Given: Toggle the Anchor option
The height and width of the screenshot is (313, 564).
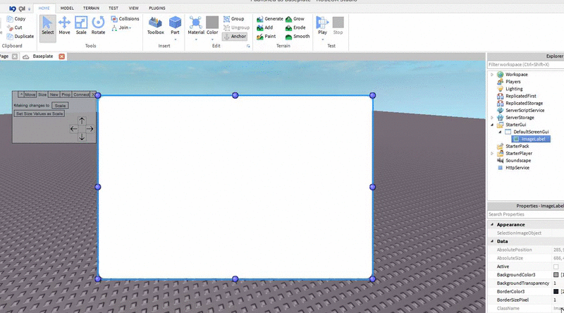Looking at the screenshot, I should (235, 36).
